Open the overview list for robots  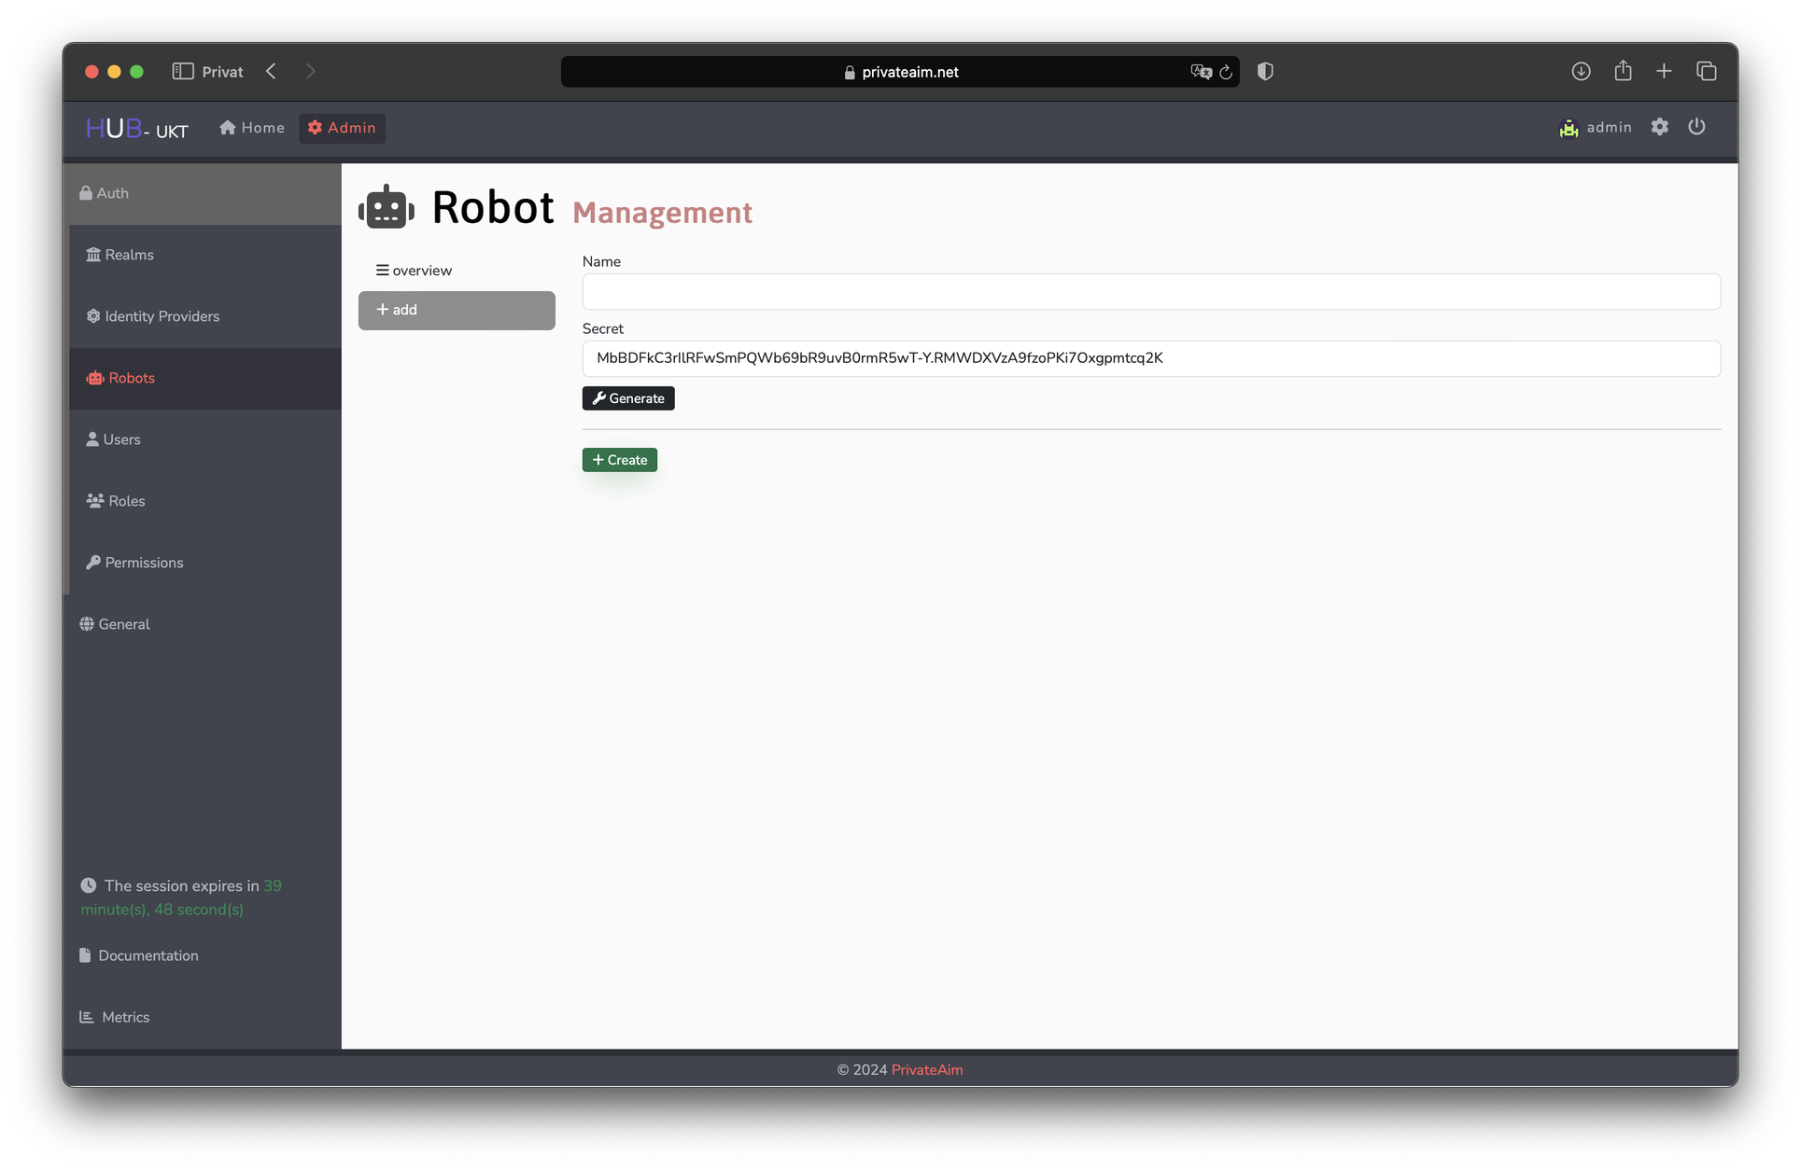point(415,270)
